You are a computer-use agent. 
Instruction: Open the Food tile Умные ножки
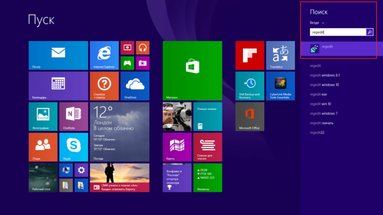click(208, 116)
